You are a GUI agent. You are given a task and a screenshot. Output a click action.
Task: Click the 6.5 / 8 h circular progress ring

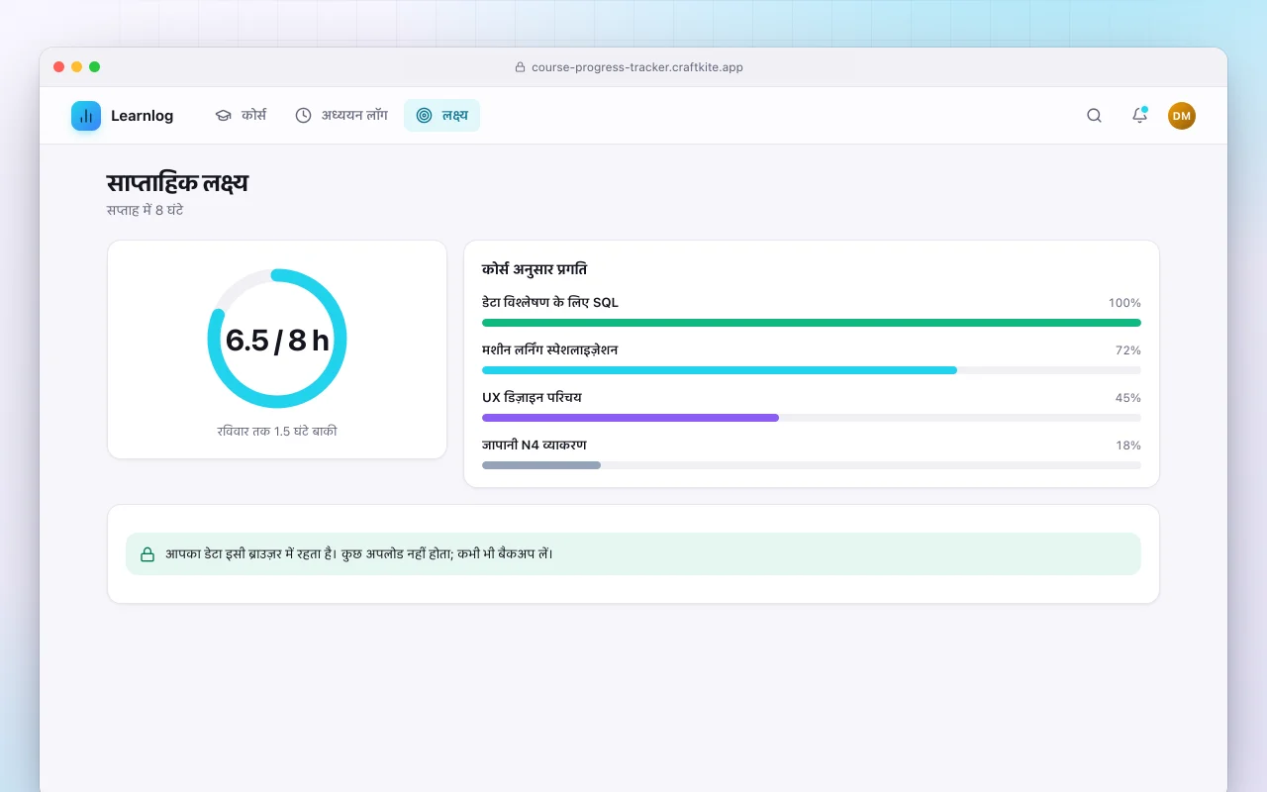coord(277,339)
